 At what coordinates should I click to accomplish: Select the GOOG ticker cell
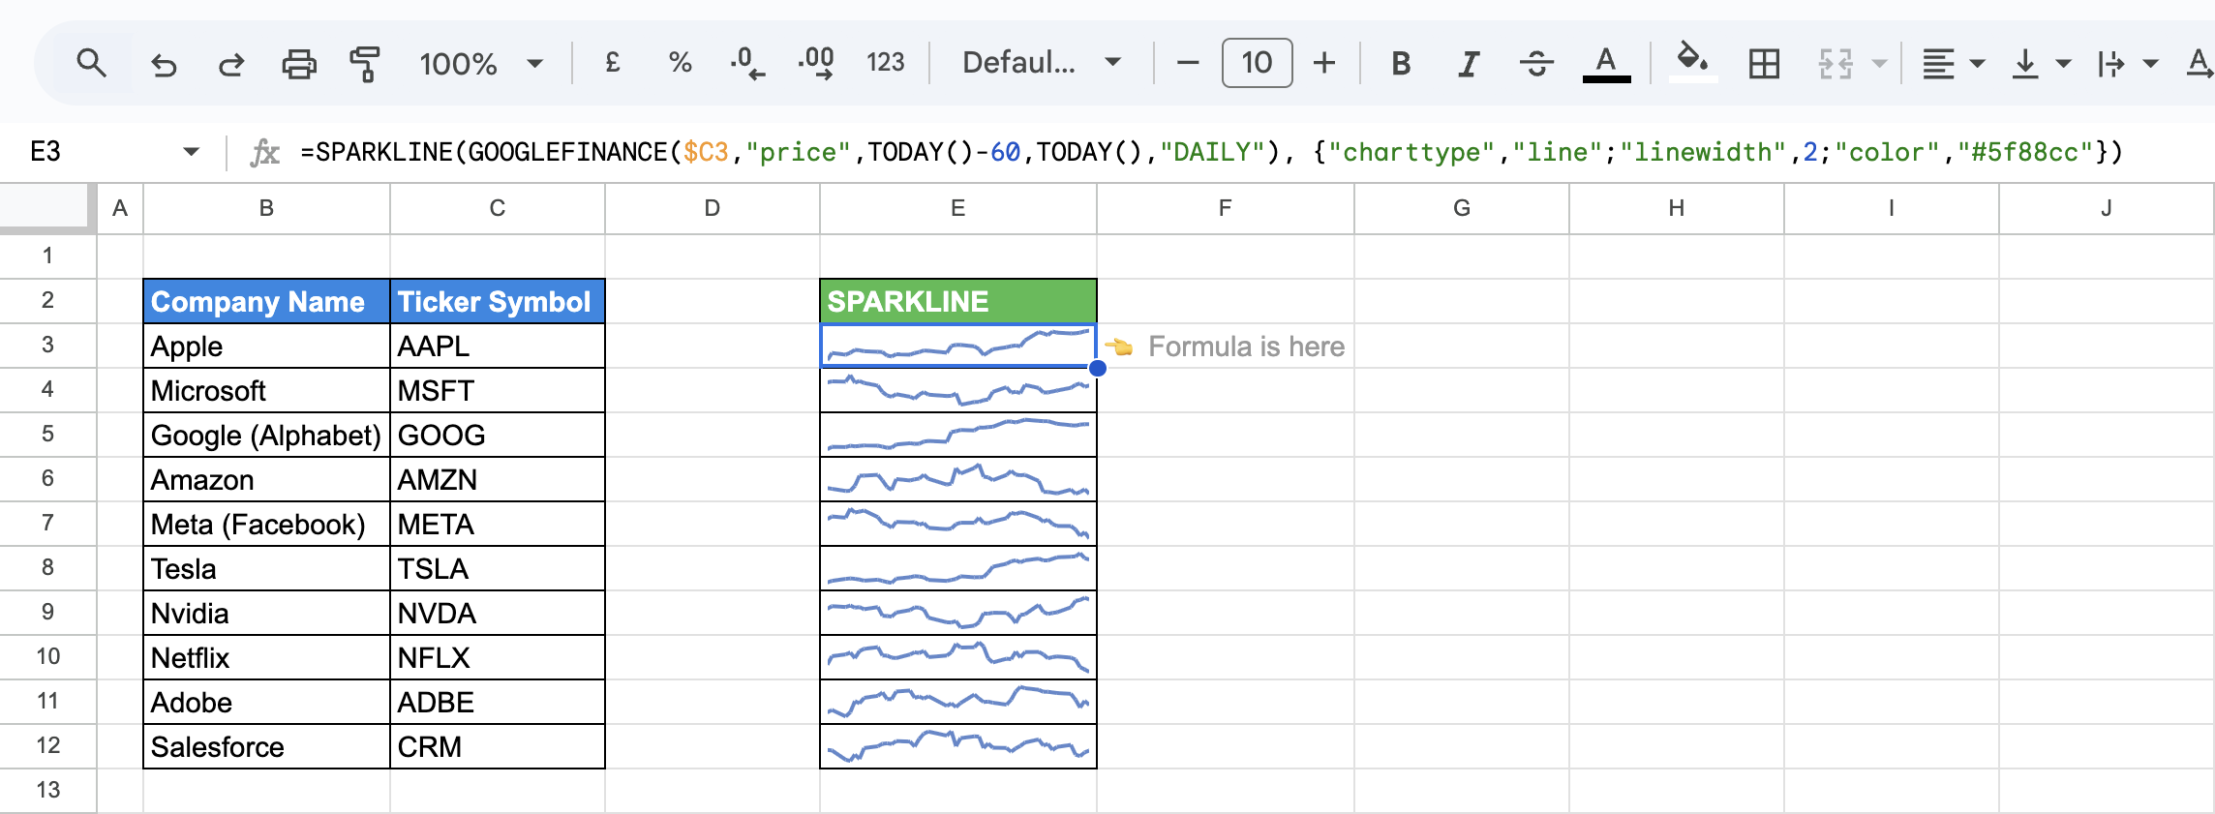tap(497, 435)
